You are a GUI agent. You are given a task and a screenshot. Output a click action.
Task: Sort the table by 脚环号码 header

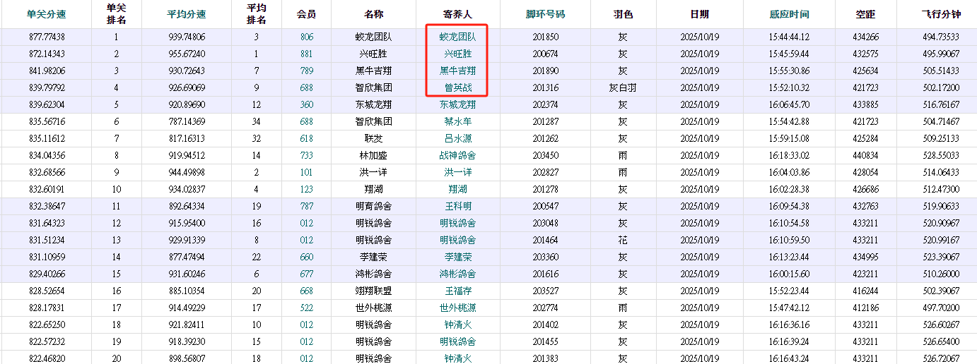tap(545, 14)
